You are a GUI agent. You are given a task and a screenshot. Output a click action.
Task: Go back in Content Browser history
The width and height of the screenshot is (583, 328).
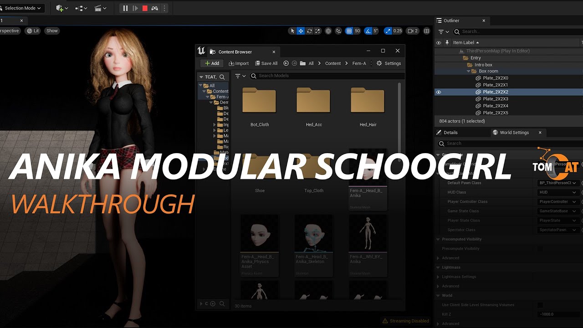(x=286, y=63)
